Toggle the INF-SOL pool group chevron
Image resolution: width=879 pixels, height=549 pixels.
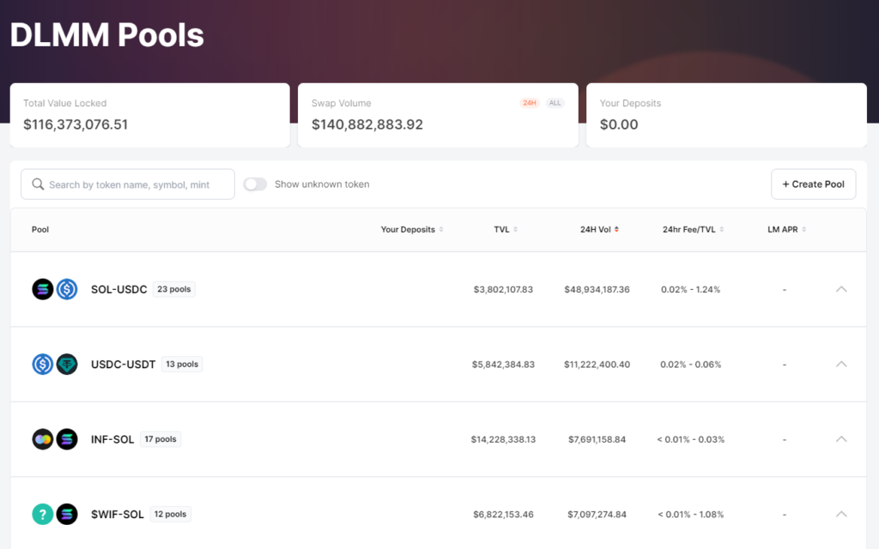point(841,439)
